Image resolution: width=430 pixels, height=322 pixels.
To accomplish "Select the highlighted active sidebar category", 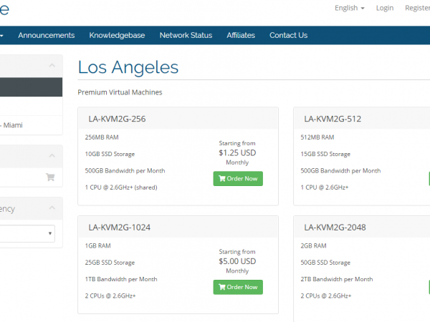I will [x=29, y=87].
